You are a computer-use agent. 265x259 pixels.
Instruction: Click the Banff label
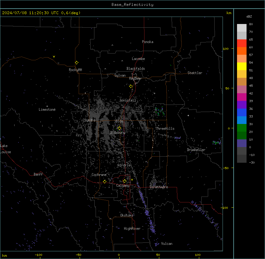coord(38,174)
